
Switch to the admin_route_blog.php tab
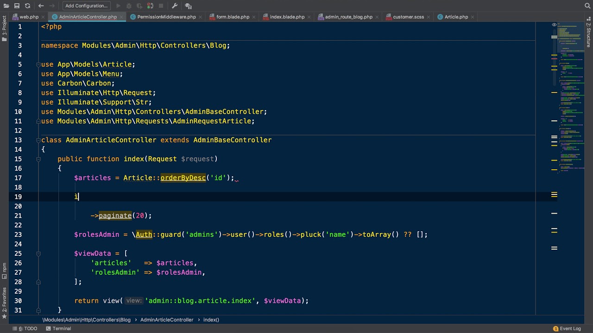pyautogui.click(x=348, y=17)
